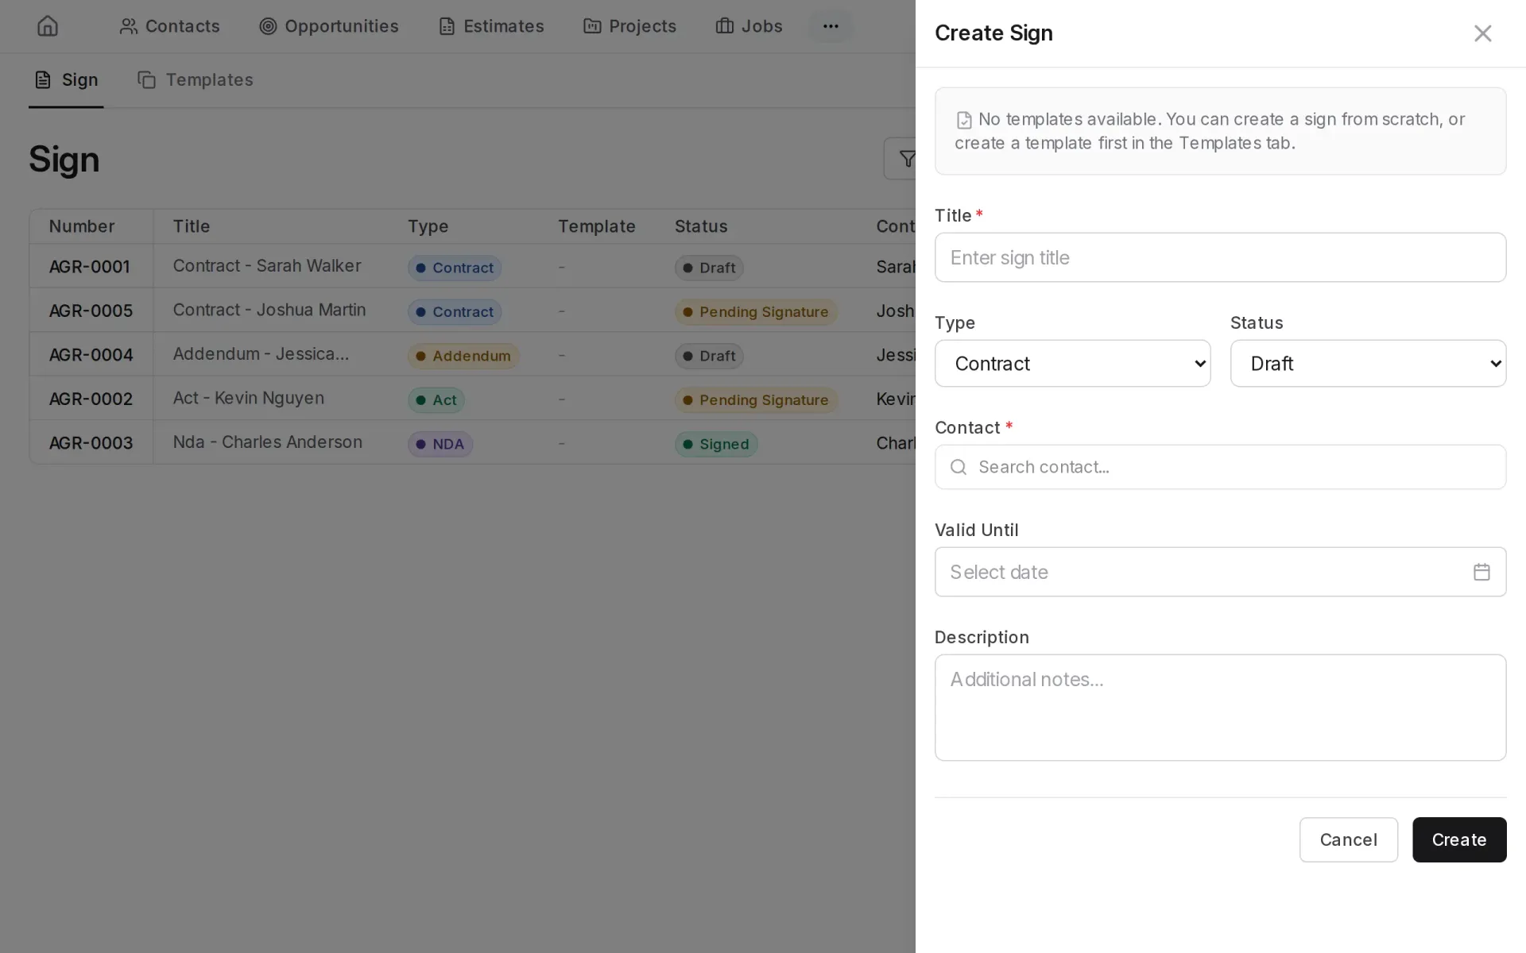Screen dimensions: 1526x953
Task: Open the Select date field
Action: pos(1220,572)
